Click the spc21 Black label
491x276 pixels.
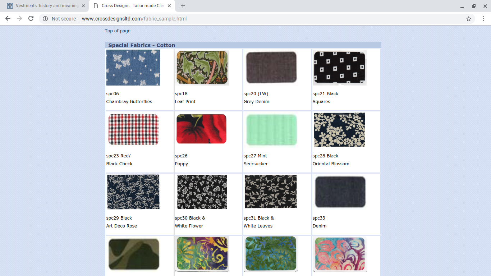[325, 94]
